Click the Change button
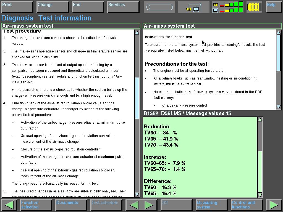Image resolution: width=283 pixels, height=212 pixels. coord(53,7)
